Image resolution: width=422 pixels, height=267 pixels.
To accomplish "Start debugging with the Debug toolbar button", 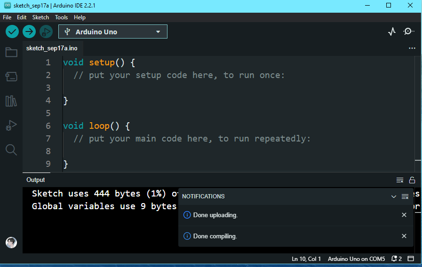I will point(46,31).
